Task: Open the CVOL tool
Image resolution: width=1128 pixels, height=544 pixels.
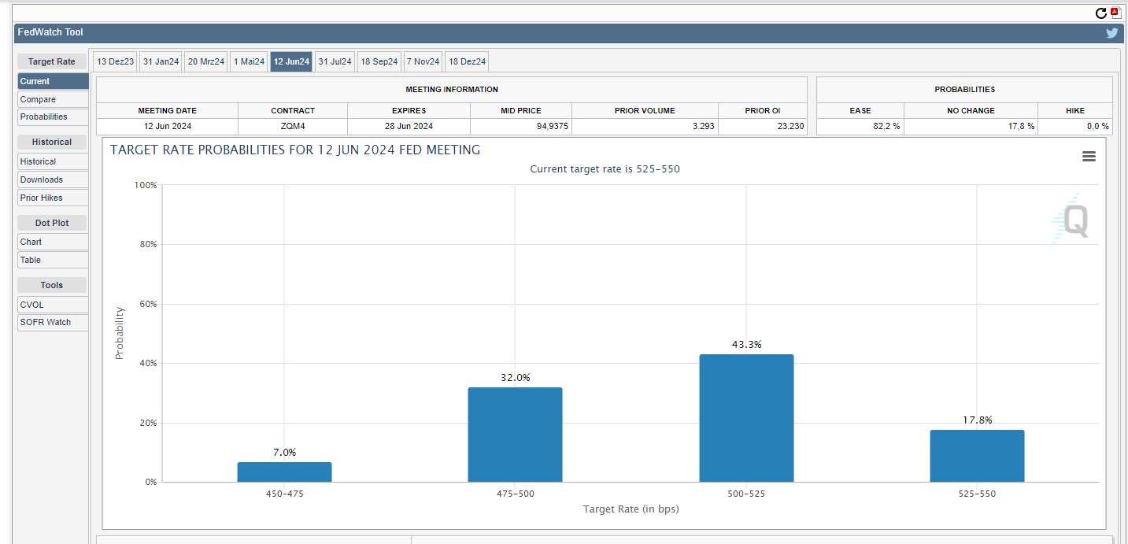Action: tap(53, 305)
